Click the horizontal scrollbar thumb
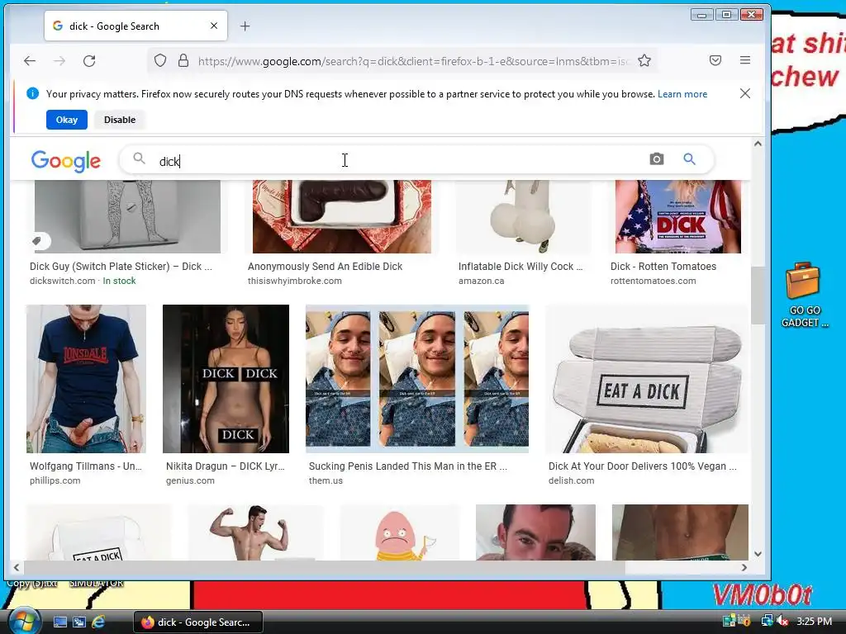The image size is (846, 634). pos(325,567)
